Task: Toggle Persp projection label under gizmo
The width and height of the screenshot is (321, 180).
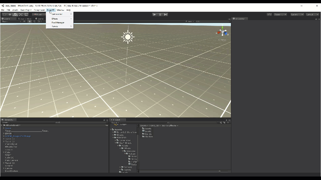Action: click(222, 40)
